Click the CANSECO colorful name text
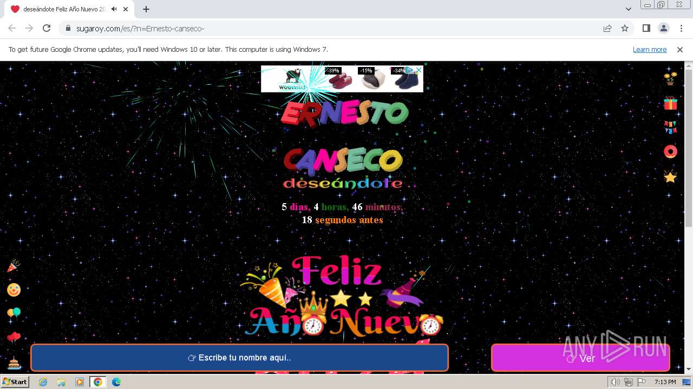This screenshot has width=693, height=389. pyautogui.click(x=343, y=162)
